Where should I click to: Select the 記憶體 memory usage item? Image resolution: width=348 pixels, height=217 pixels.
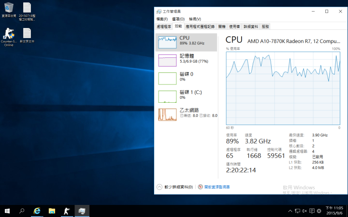click(186, 60)
